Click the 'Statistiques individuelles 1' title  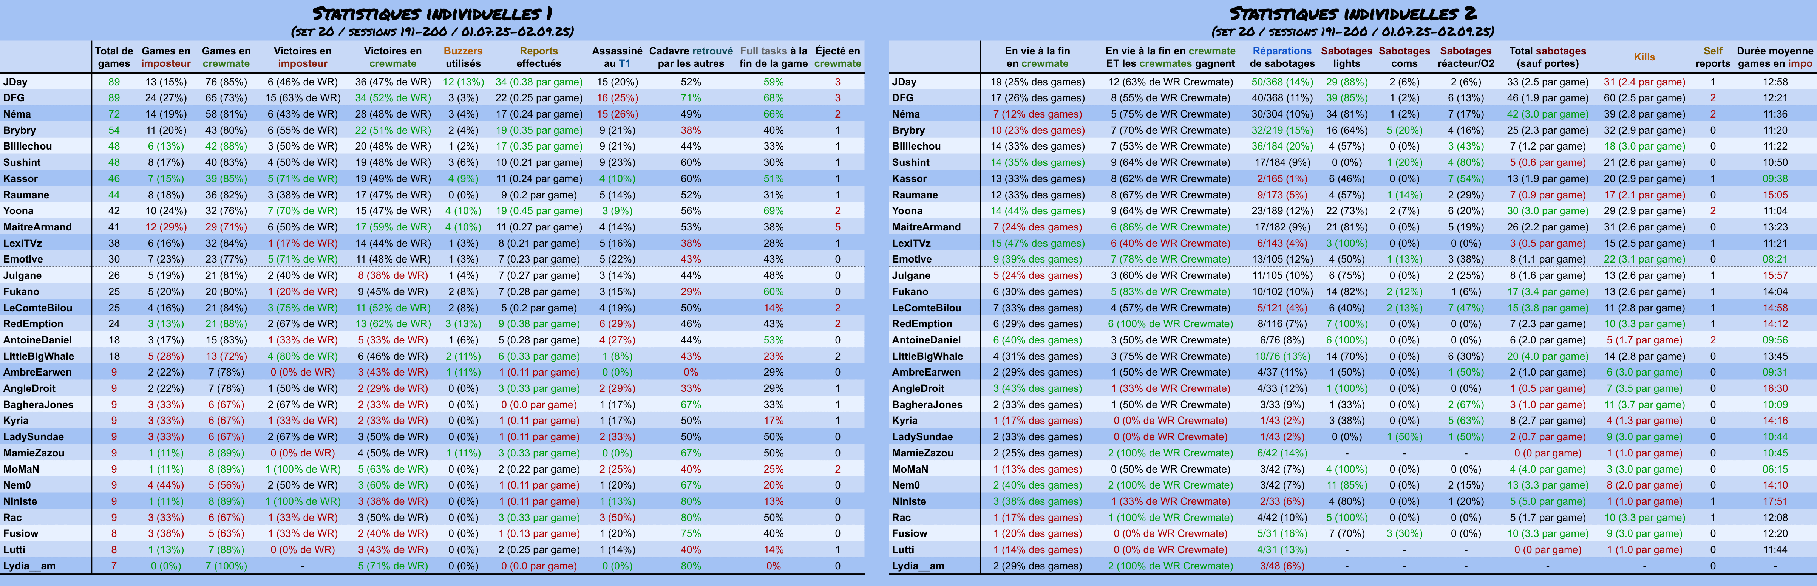click(432, 13)
